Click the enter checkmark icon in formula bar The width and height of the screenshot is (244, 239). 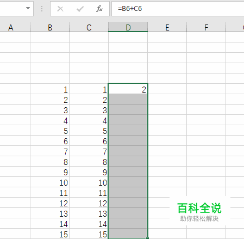click(80, 9)
